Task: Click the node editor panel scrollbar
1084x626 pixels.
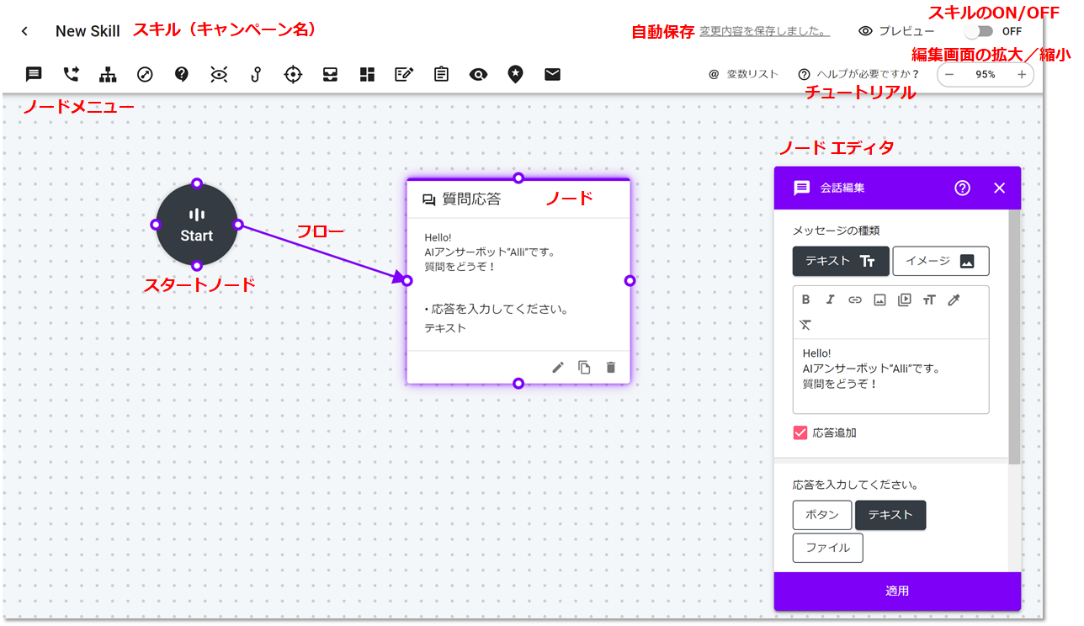Action: click(1015, 337)
